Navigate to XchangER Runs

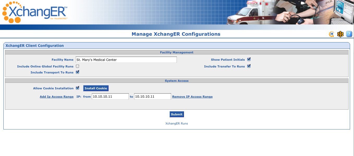tap(177, 123)
